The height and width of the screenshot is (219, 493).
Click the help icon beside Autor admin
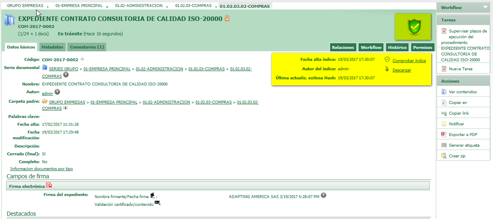coord(57,92)
